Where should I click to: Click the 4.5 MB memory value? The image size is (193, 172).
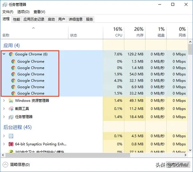(138, 136)
